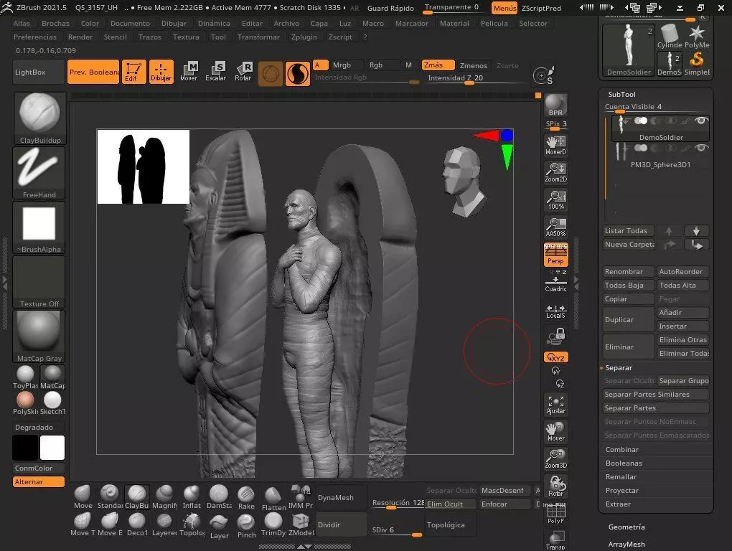Click the AA50% half-size icon
The image size is (732, 551).
tap(555, 227)
